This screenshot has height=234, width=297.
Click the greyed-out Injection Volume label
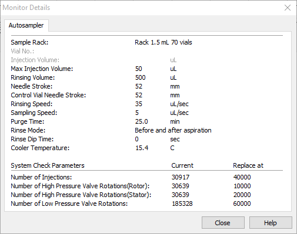(35, 60)
